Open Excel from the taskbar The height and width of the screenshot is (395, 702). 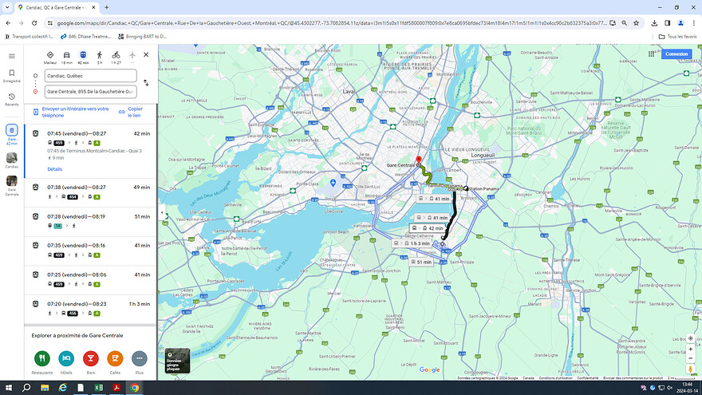pos(98,388)
